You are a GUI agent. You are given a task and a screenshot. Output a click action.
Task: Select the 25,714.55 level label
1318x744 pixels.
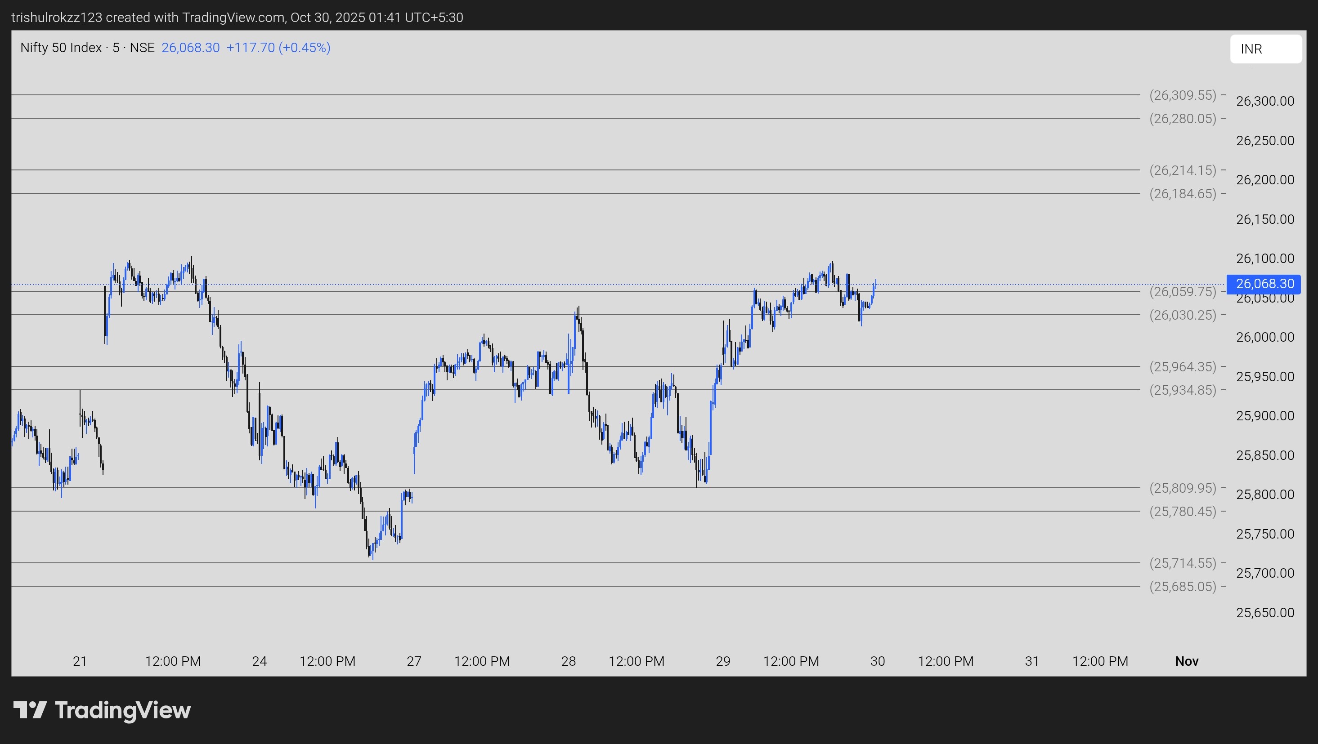[x=1183, y=563]
